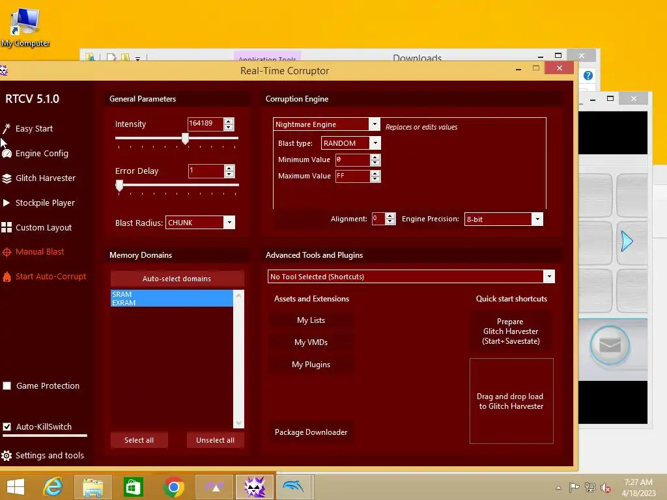Select Settings and tools menu item

(50, 455)
